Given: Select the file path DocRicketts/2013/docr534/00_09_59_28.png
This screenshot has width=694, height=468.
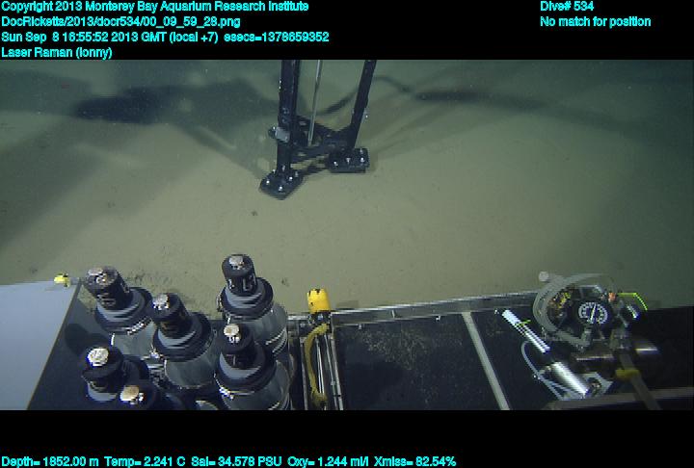Looking at the screenshot, I should [120, 22].
